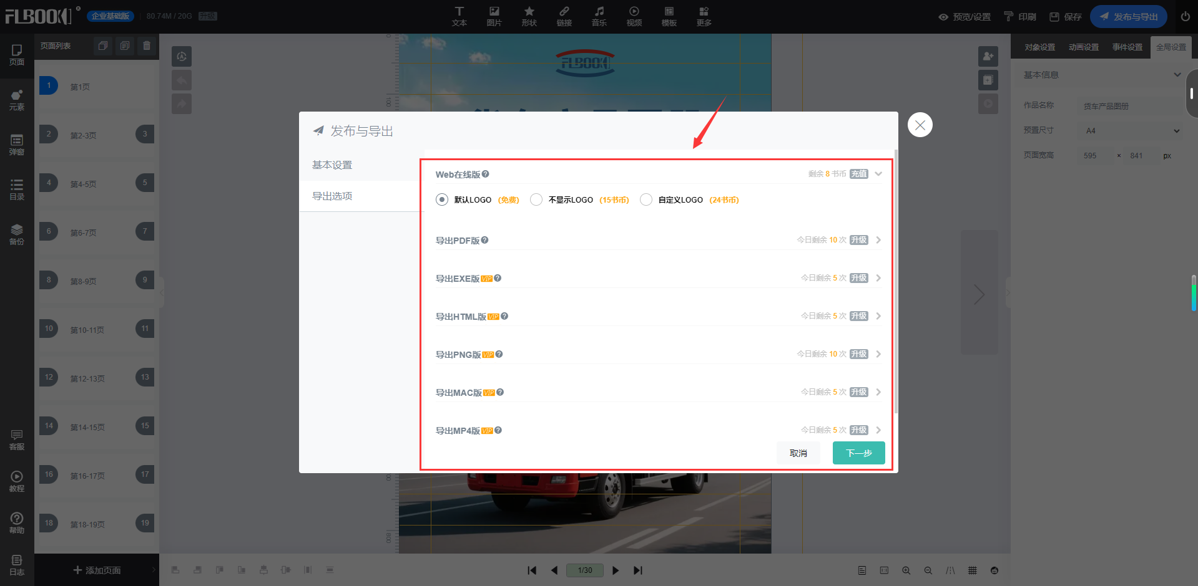Select the 自定义LOGO radio option
The image size is (1198, 586).
pos(646,199)
